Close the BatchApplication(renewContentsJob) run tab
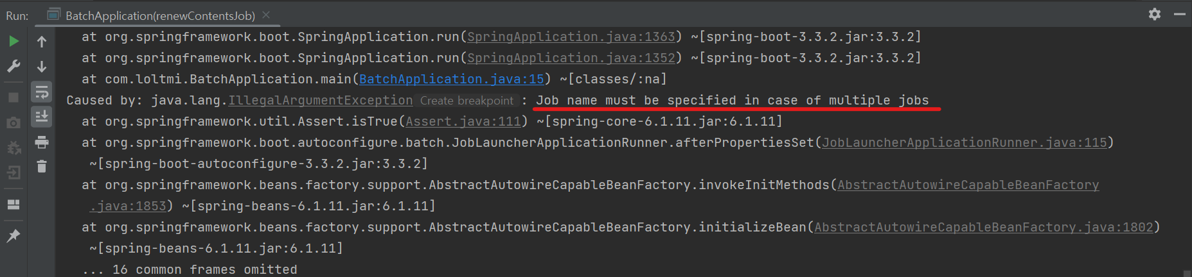This screenshot has height=277, width=1192. (x=266, y=15)
